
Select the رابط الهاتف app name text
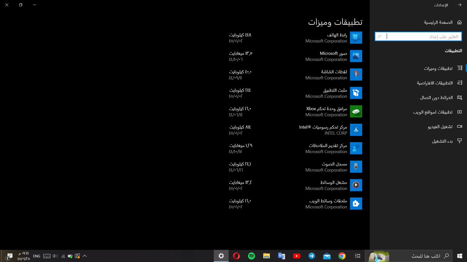[x=337, y=35]
